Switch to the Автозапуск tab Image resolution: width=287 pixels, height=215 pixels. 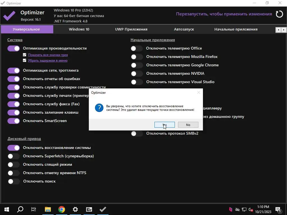click(184, 29)
